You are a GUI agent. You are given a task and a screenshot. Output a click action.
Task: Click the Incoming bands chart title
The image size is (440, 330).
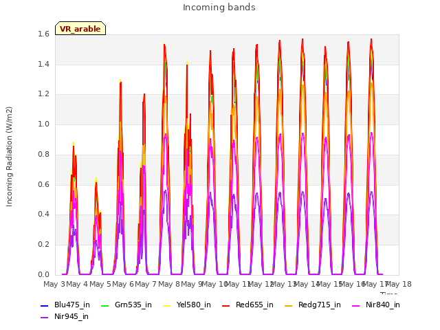[x=219, y=8]
